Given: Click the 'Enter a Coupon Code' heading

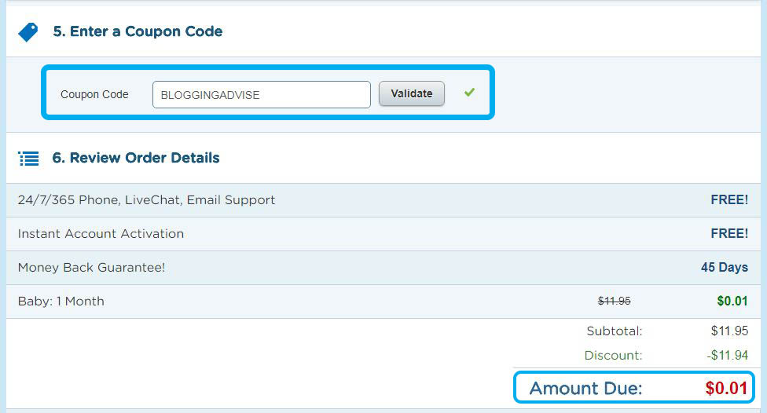Looking at the screenshot, I should [138, 31].
